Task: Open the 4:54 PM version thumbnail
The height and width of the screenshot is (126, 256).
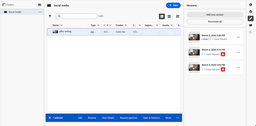Action: (194, 52)
